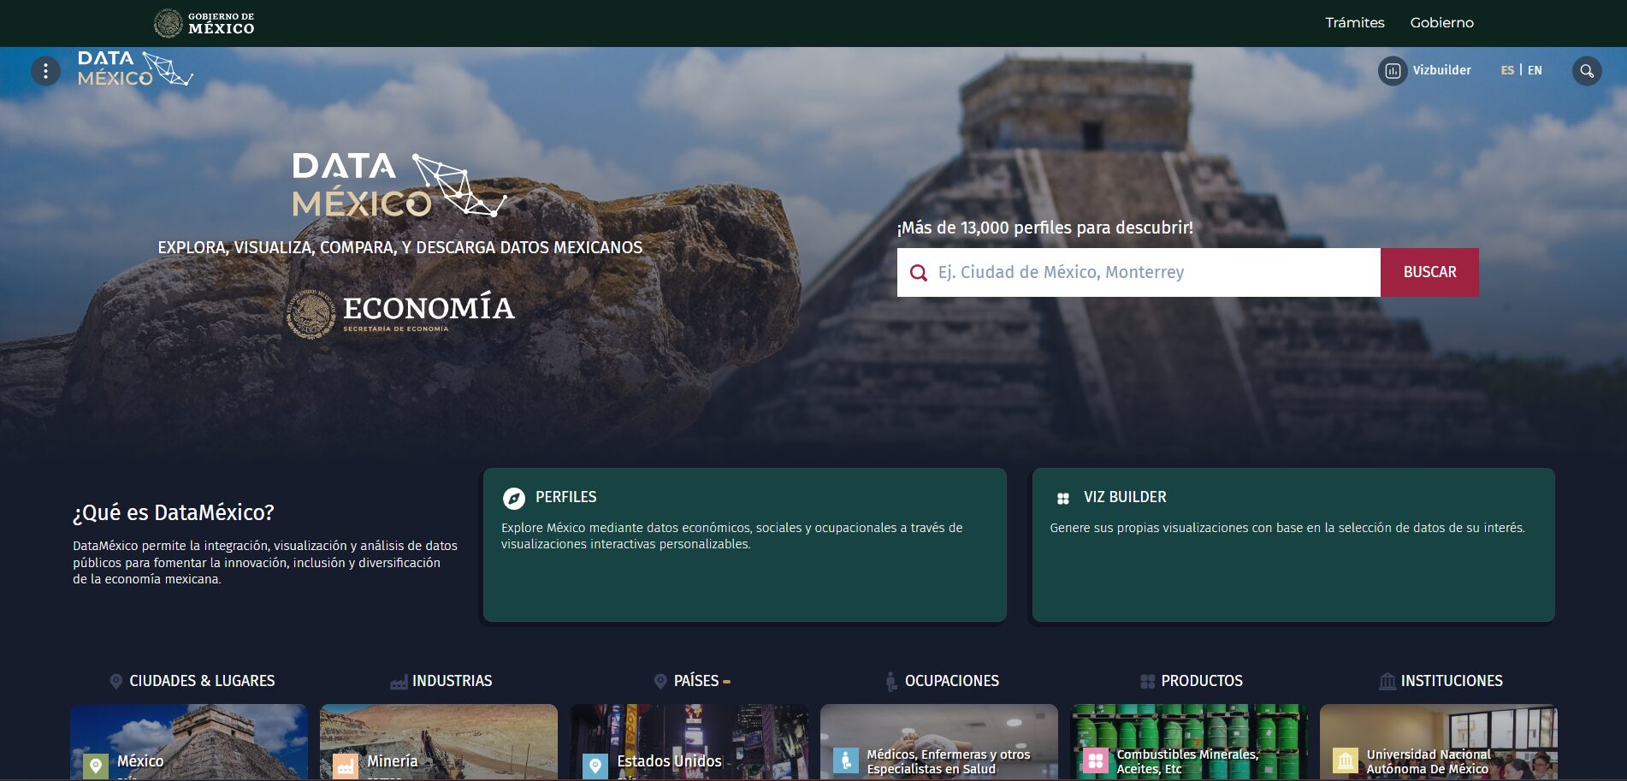Screen dimensions: 1627x781
Task: Click the Productos grid icon
Action: pyautogui.click(x=1147, y=682)
